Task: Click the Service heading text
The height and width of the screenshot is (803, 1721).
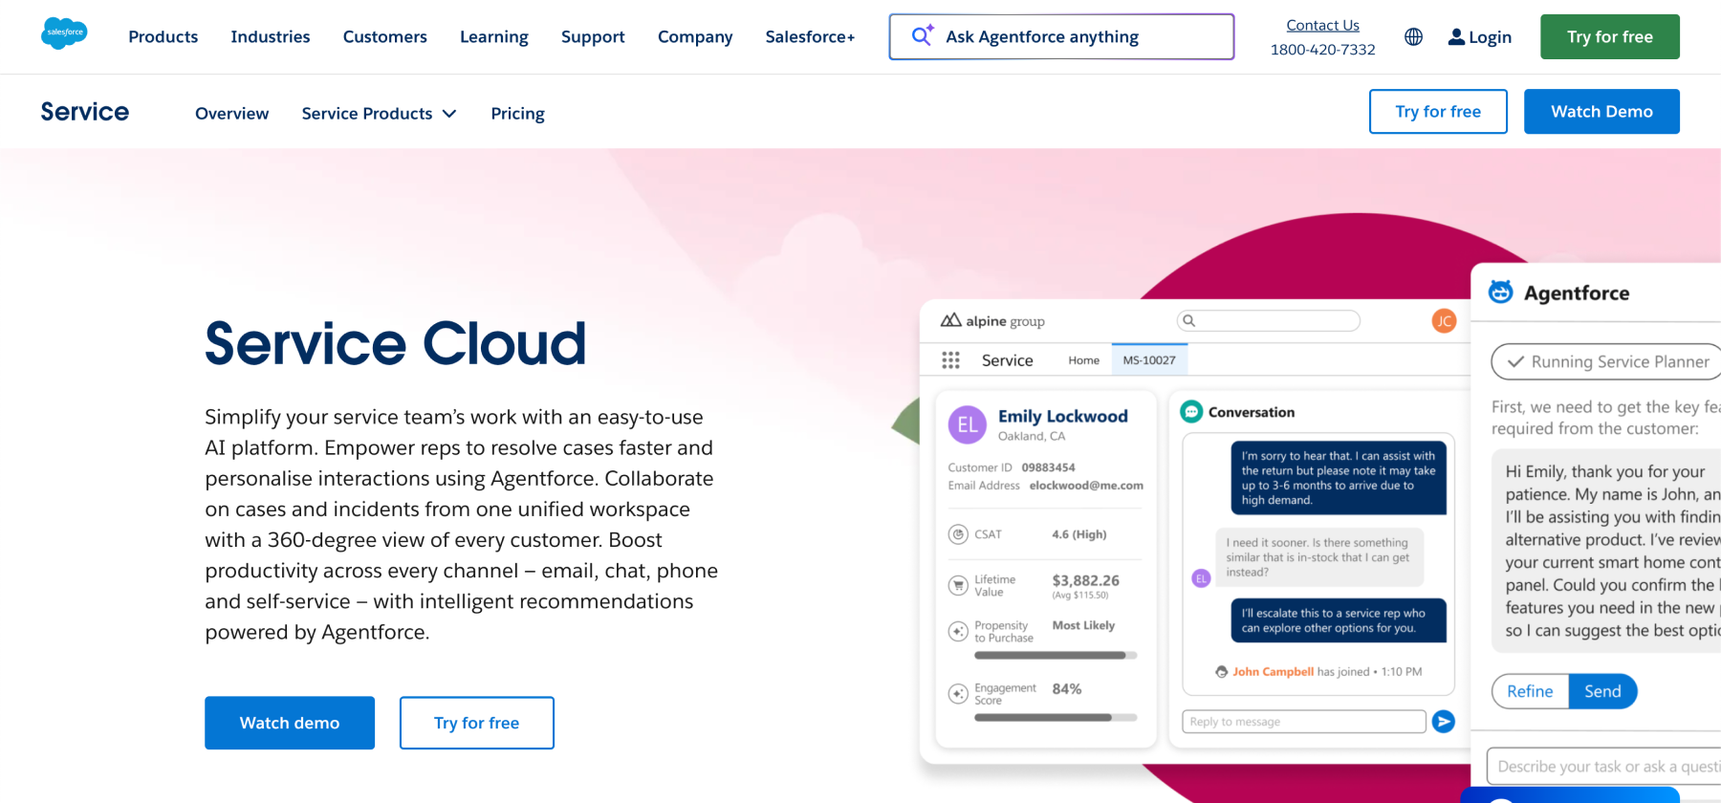Action: pos(85,112)
